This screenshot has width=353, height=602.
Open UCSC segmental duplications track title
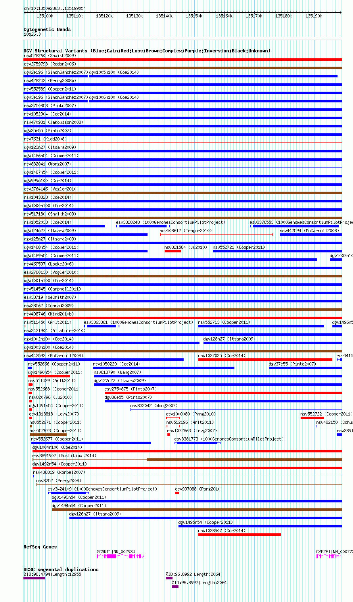[61, 569]
